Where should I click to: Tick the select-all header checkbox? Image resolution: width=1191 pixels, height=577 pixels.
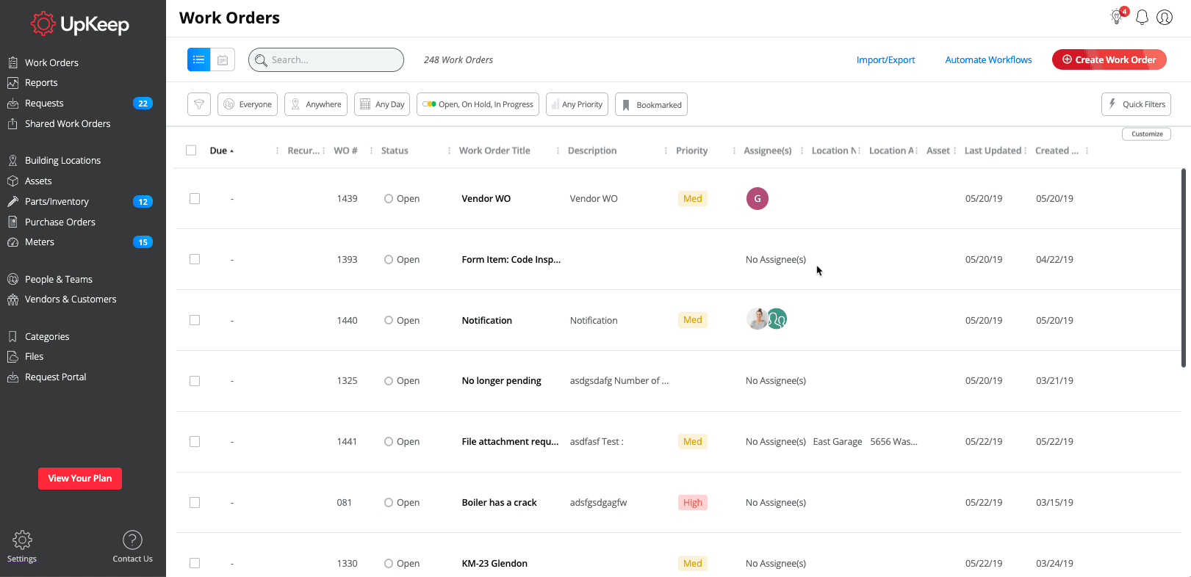191,150
